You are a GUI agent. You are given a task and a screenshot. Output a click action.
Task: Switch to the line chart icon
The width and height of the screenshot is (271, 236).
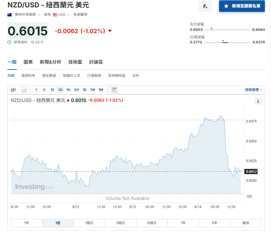(x=24, y=90)
